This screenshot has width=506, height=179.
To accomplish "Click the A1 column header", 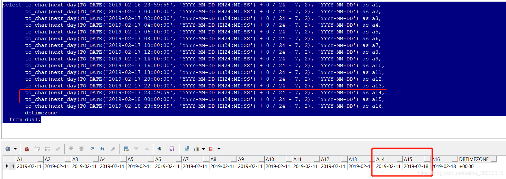I will pyautogui.click(x=27, y=159).
